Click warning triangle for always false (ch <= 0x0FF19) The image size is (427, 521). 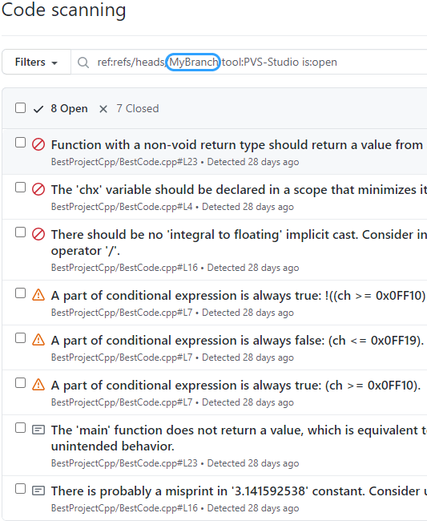tap(38, 340)
